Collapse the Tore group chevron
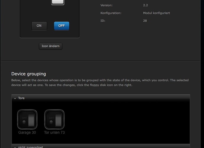This screenshot has width=204, height=148. [x=15, y=98]
